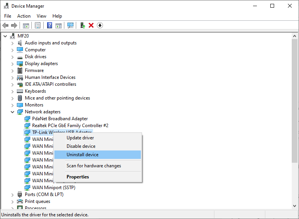Click Scan for hardware changes monitor icon
299x219 pixels.
pyautogui.click(x=70, y=25)
